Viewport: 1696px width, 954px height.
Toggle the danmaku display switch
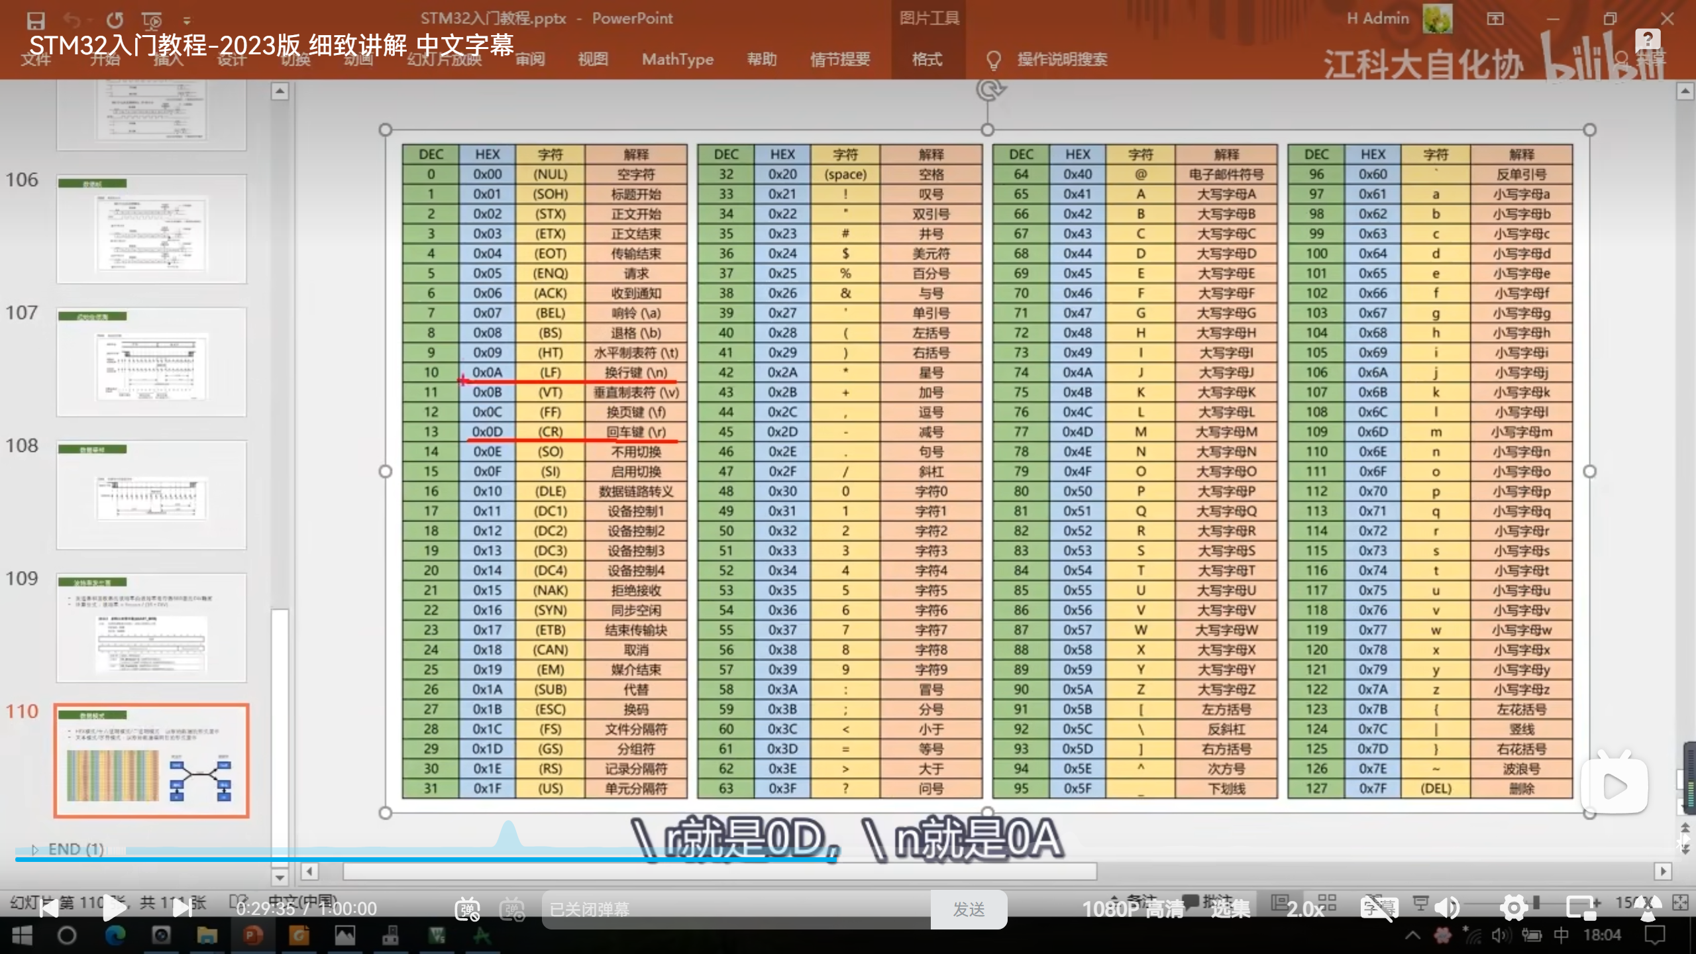[467, 909]
